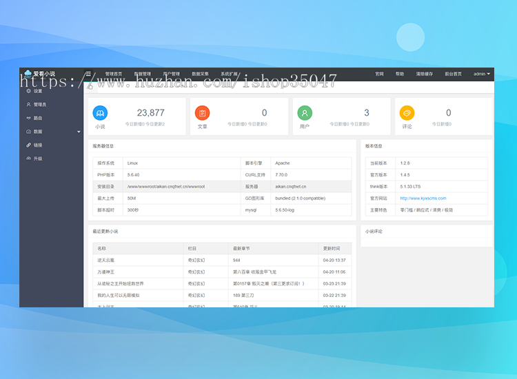Image resolution: width=517 pixels, height=379 pixels.
Task: Click the current version value 1.2.8
Action: click(x=405, y=163)
